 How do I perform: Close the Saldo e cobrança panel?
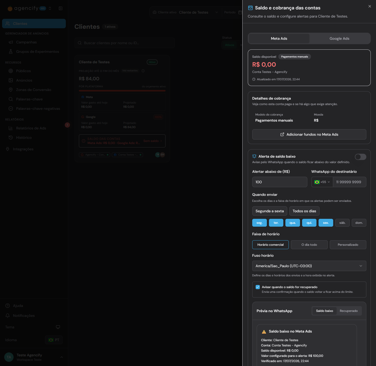[369, 6]
